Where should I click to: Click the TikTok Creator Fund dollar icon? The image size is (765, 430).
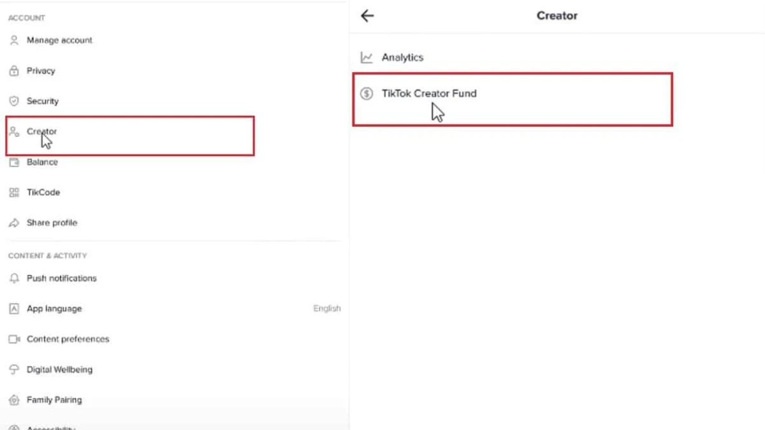coord(367,94)
